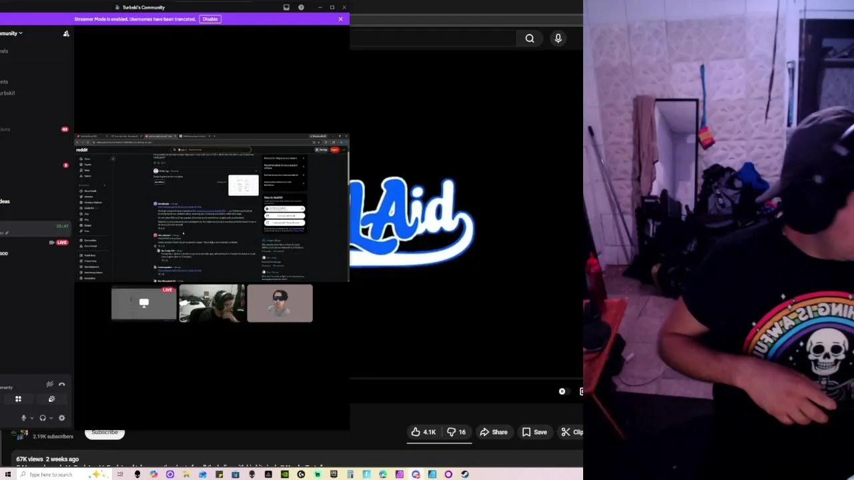
Task: Open Discord help icon
Action: tap(301, 7)
